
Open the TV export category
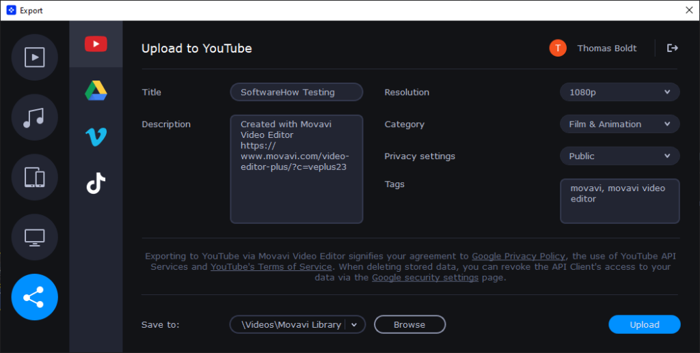tap(34, 237)
